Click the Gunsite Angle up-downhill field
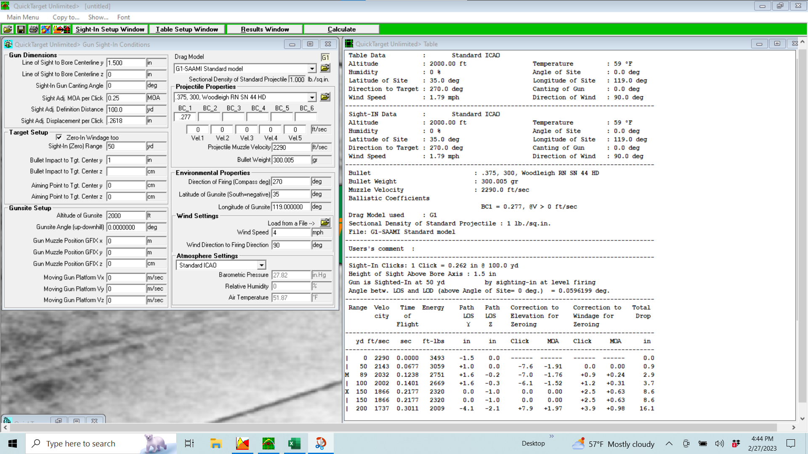 tap(126, 227)
